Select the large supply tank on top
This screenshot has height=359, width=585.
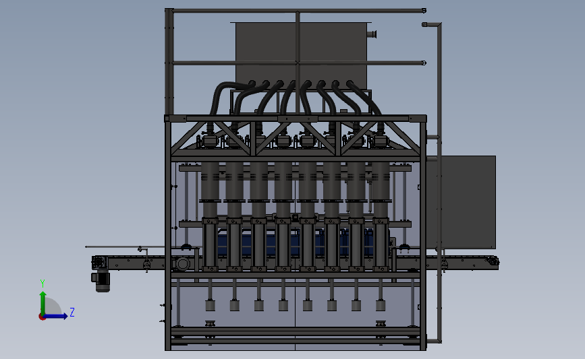click(301, 55)
